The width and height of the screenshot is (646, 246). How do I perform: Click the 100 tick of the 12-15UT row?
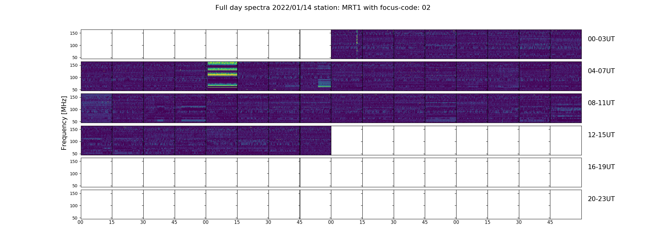[x=74, y=141]
